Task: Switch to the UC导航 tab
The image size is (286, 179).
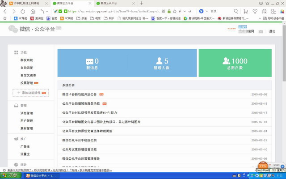Action: pyautogui.click(x=26, y=3)
